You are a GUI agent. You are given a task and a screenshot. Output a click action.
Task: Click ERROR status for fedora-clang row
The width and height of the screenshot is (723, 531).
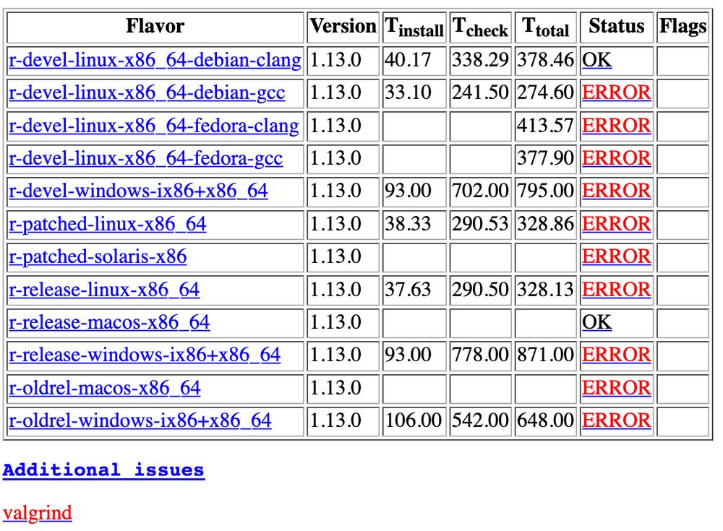617,126
